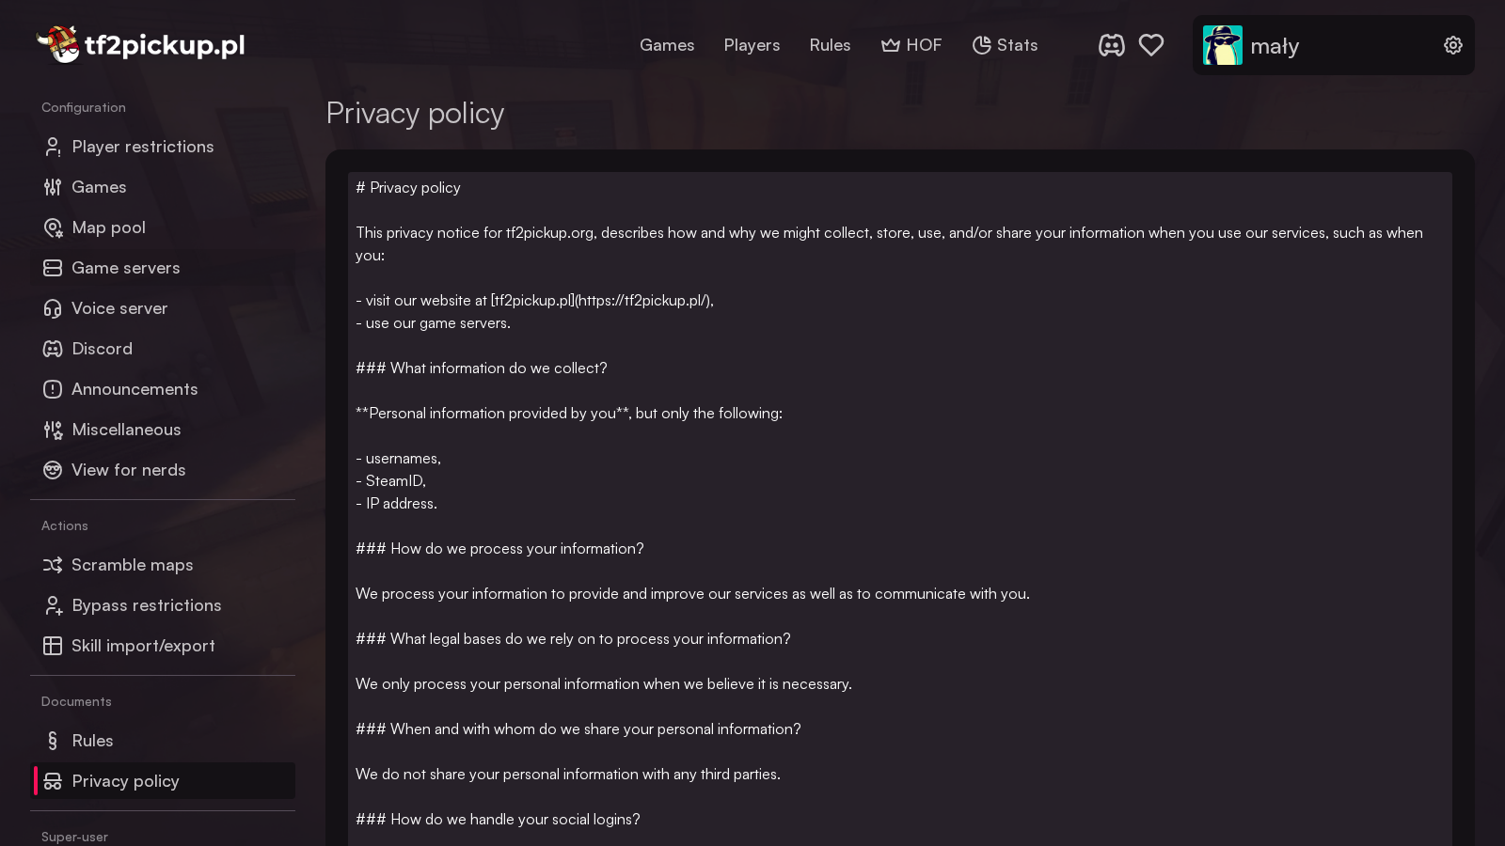1505x846 pixels.
Task: Open Player restrictions configuration
Action: click(x=142, y=147)
